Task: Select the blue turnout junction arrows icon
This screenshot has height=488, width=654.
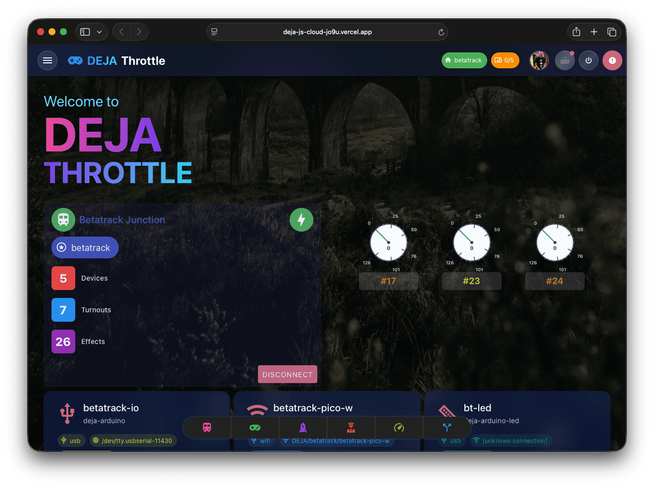Action: click(x=447, y=427)
